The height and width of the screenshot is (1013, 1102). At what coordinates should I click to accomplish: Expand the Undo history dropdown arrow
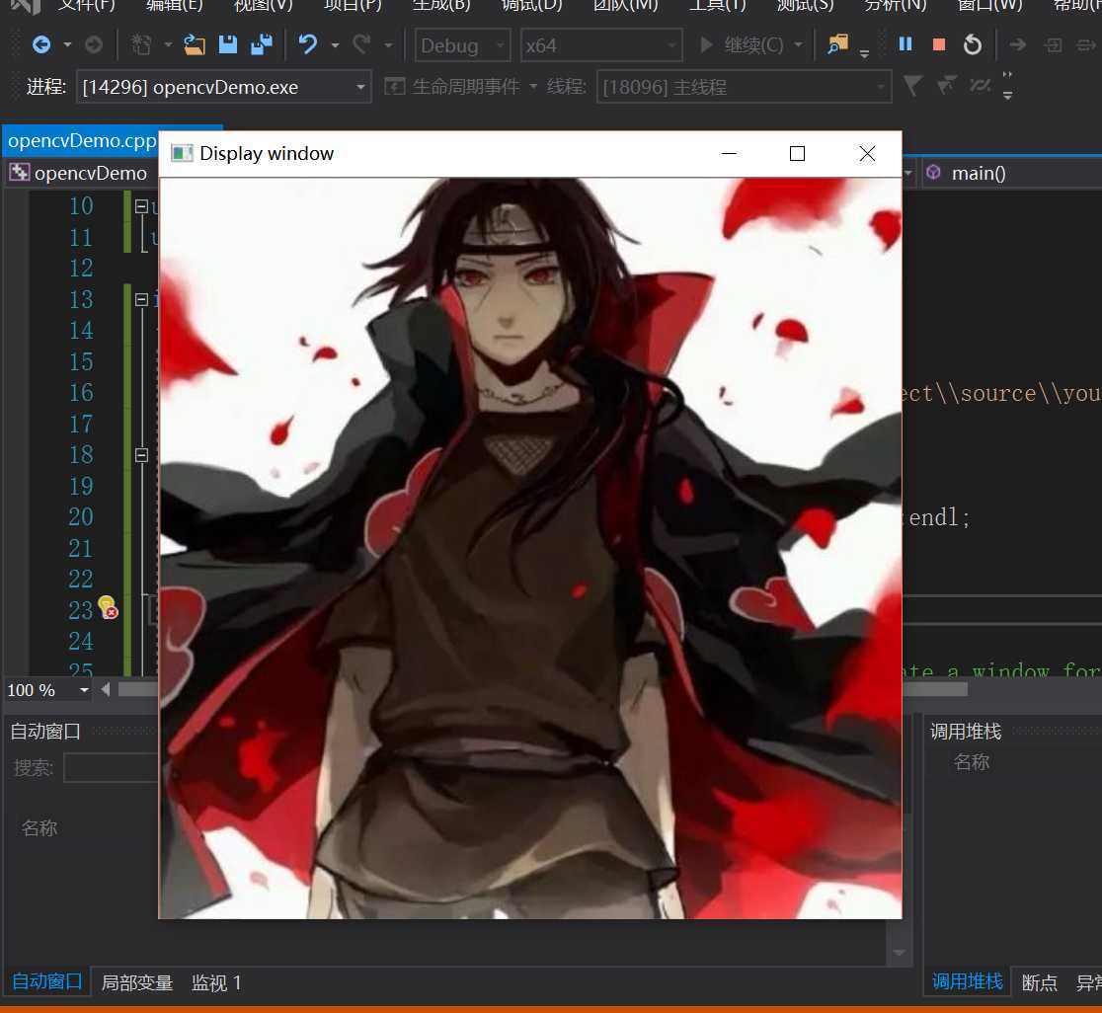pos(335,45)
